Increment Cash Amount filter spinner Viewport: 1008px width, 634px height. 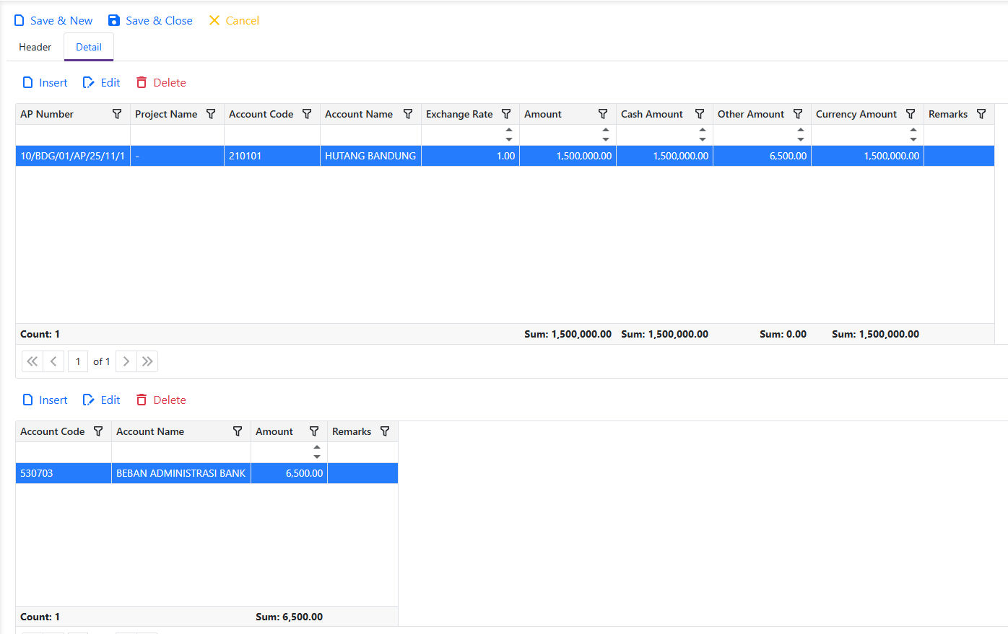703,130
